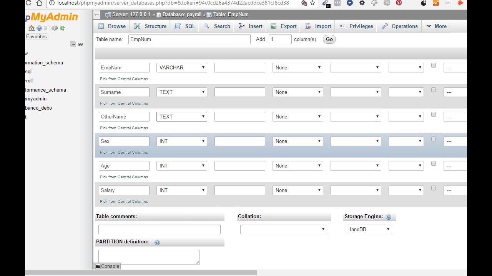Tick the checkbox in the Salary row
Image resolution: width=492 pixels, height=276 pixels.
434,188
